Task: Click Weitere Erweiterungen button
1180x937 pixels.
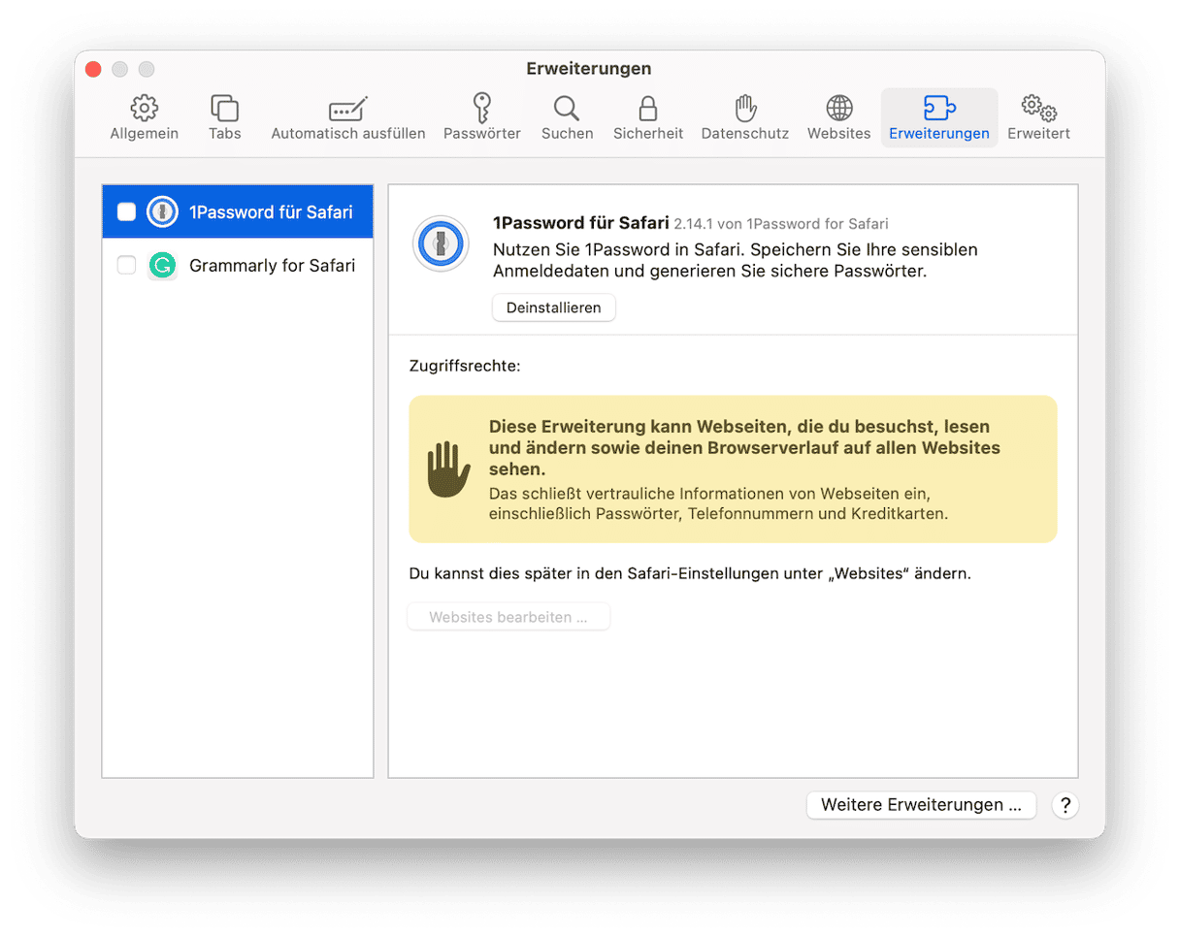Action: (921, 805)
